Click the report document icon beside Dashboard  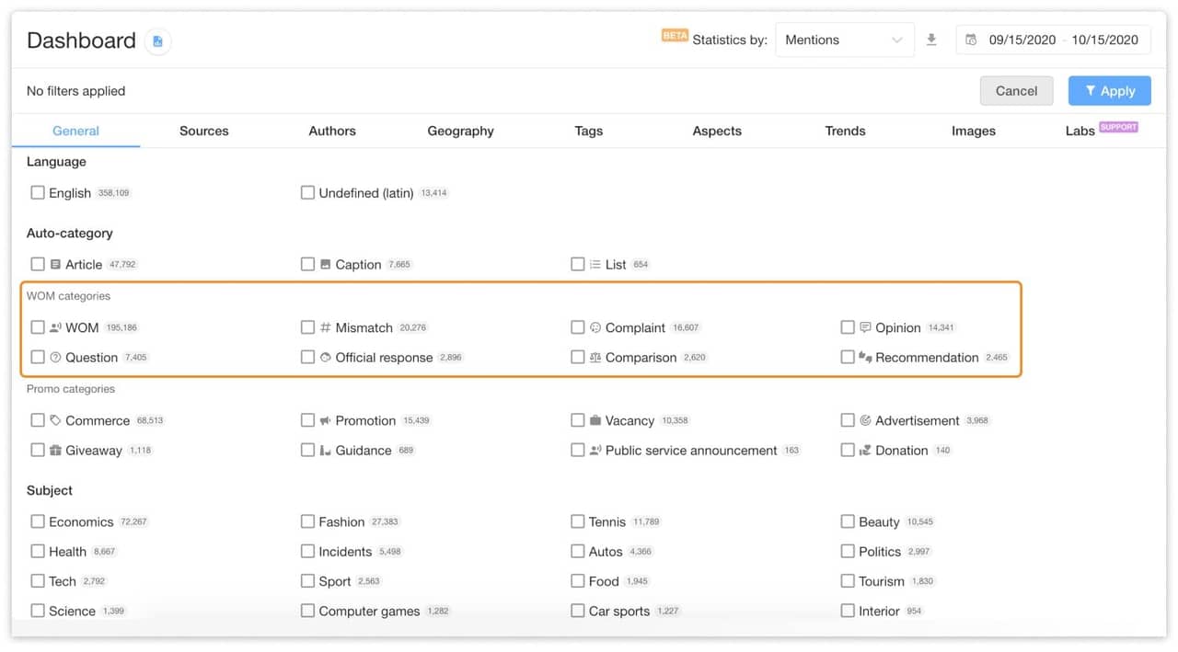(157, 41)
